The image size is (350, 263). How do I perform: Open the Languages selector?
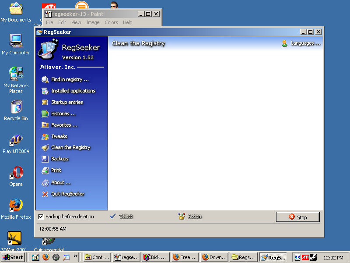[x=301, y=43]
